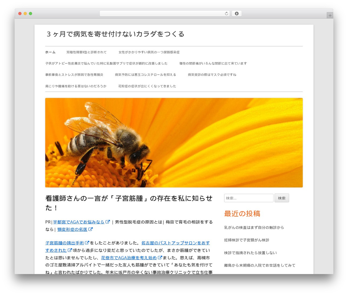Screen dimensions: 348x295
Task: Open 肩こりや腰痛を助ける薬はないのだろうか menu item
Action: [x=76, y=86]
